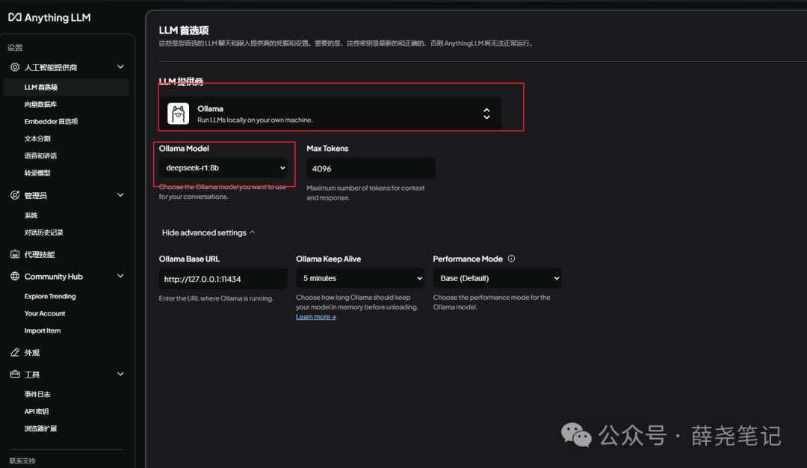Screen dimensions: 807x468
Task: Click the Learn more link
Action: [316, 317]
